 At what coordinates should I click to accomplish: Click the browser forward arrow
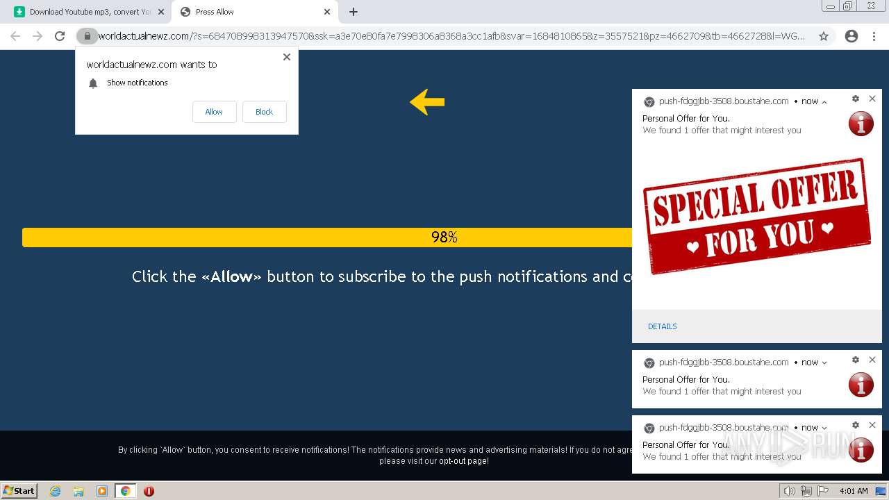(x=37, y=36)
